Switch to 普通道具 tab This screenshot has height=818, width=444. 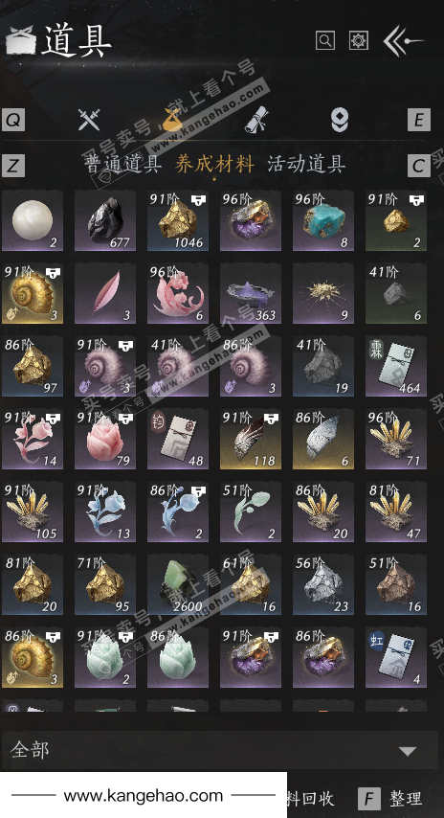[x=123, y=164]
